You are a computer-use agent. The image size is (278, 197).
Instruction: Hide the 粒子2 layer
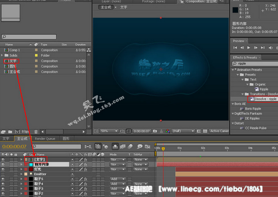pos(3,194)
